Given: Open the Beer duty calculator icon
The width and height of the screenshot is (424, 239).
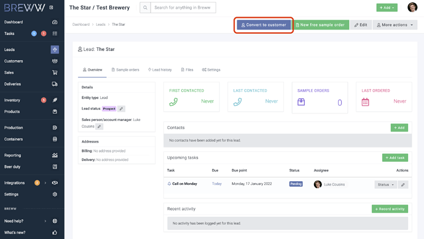Looking at the screenshot, I should 55,167.
